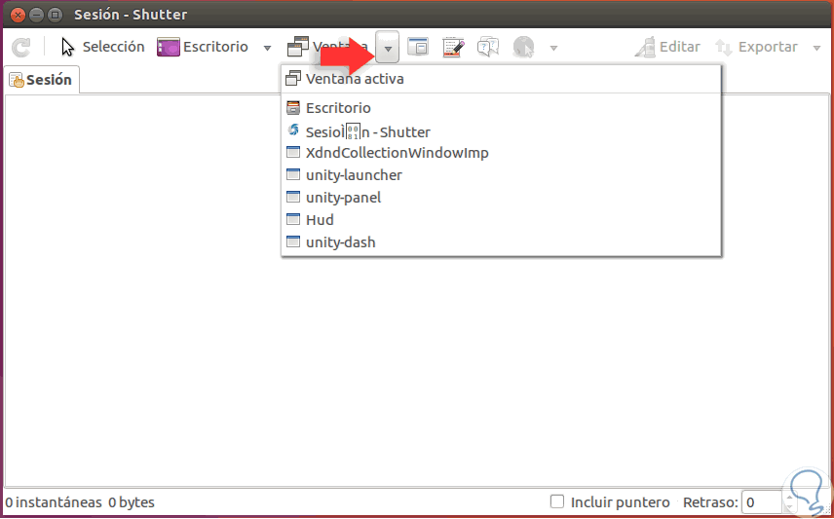Click the web page capture globe icon
834x519 pixels.
point(523,47)
